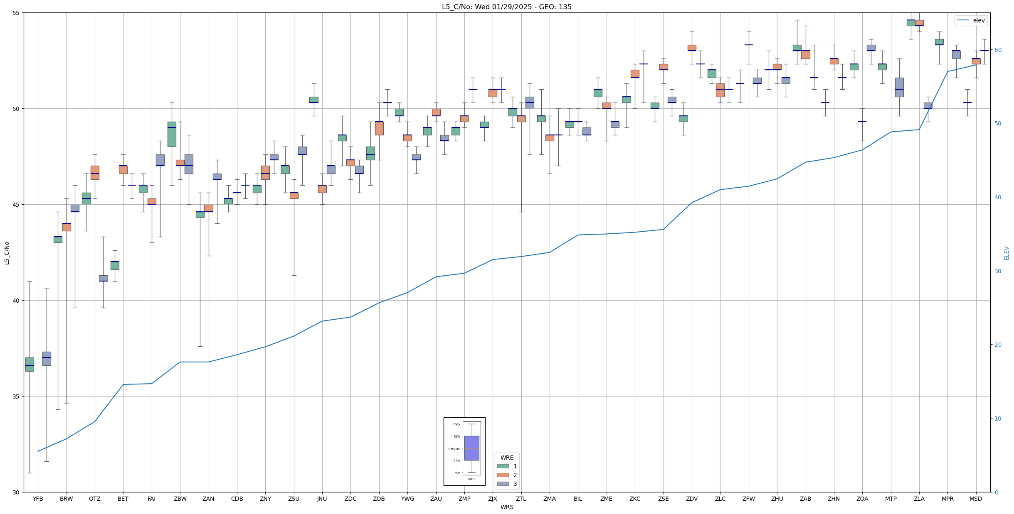Screen dimensions: 1014x514
Task: Click the chart title with GEO: 135
Action: click(506, 7)
